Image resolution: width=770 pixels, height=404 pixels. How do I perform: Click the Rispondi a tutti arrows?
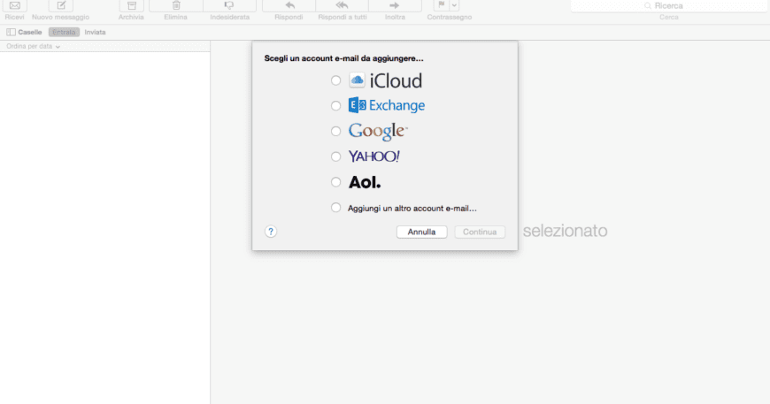(342, 6)
